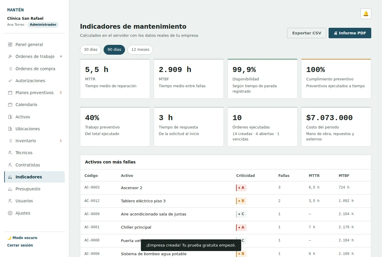Click criticality badge B for Tablero eléctrico

[241, 201]
